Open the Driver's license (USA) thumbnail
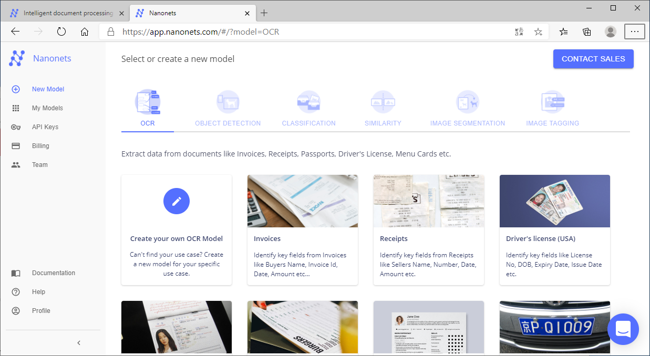The width and height of the screenshot is (650, 356). (x=555, y=201)
